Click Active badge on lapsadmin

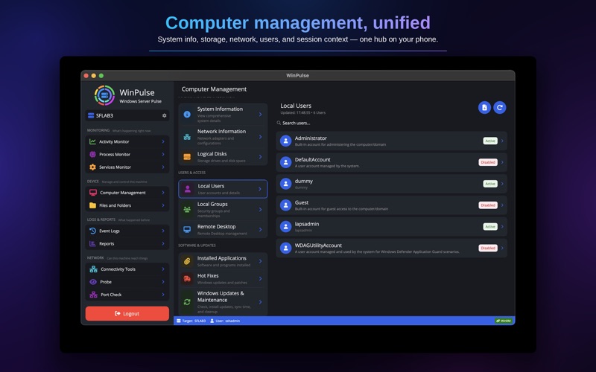[x=490, y=227]
